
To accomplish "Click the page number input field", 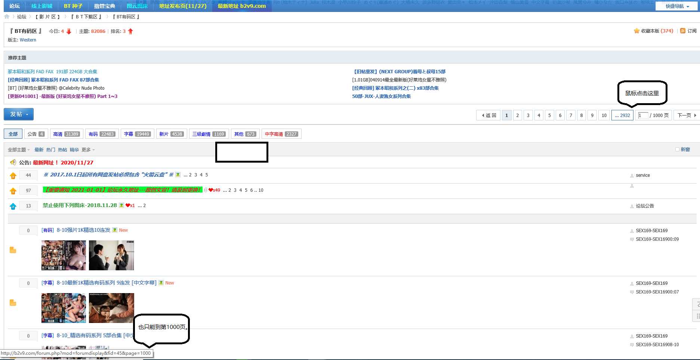I will click(x=643, y=116).
